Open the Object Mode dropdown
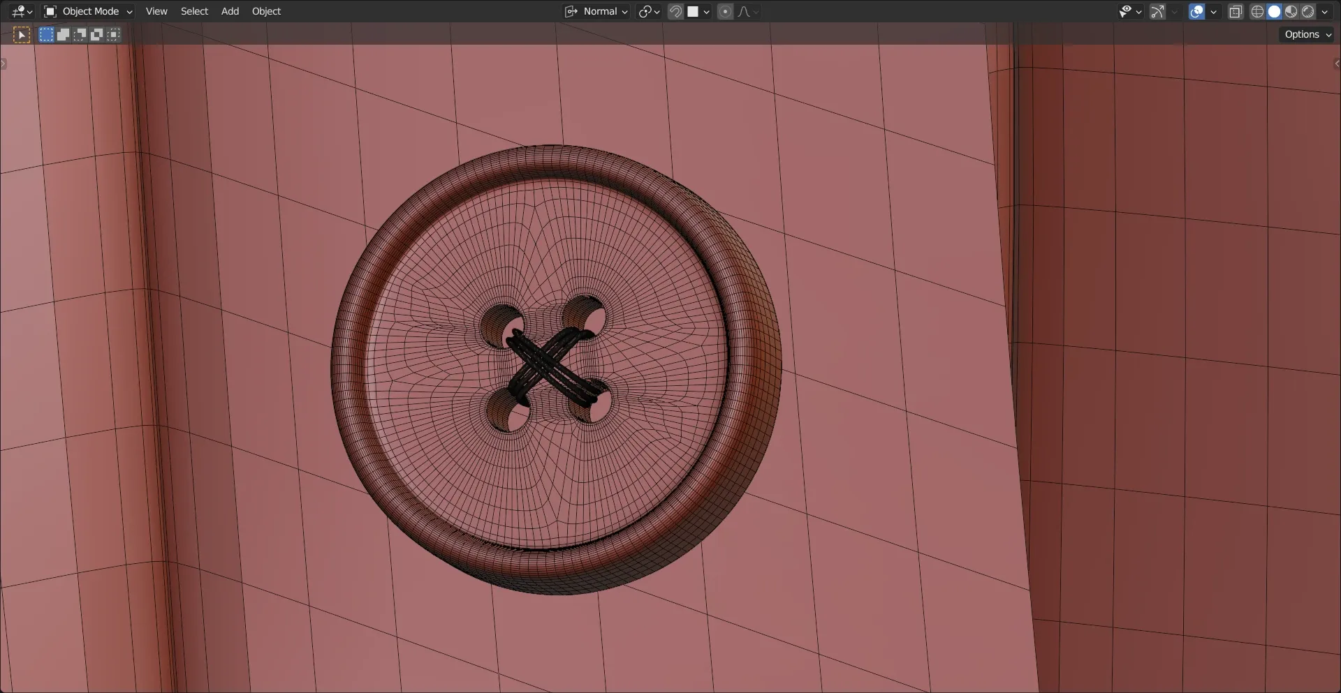This screenshot has width=1341, height=693. pos(88,11)
